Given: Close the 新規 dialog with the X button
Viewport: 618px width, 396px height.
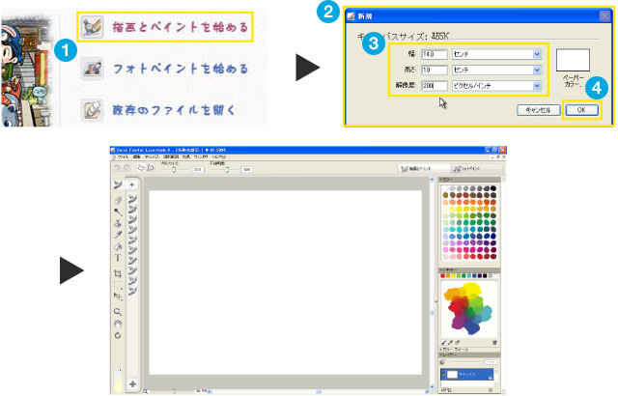Looking at the screenshot, I should click(604, 16).
